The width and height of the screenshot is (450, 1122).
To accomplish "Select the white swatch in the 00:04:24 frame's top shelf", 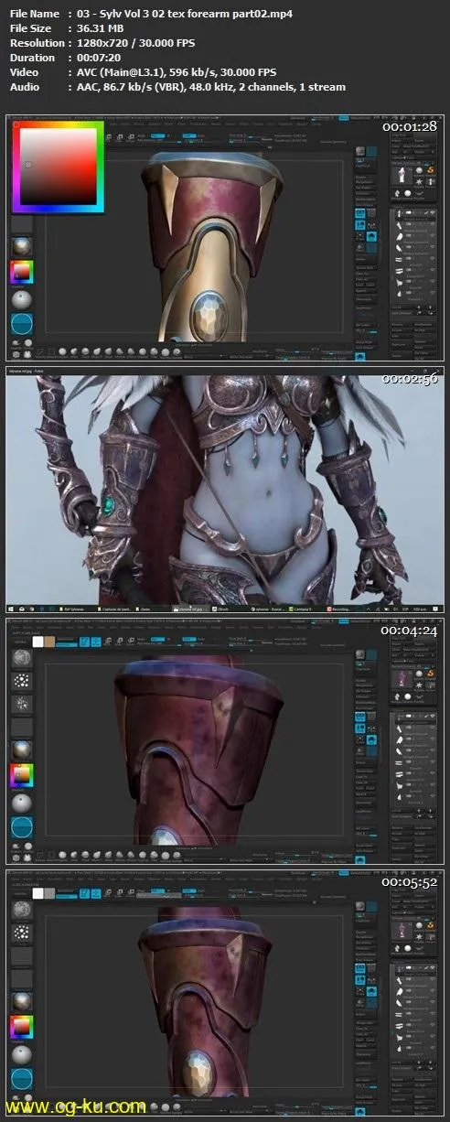I will [39, 642].
